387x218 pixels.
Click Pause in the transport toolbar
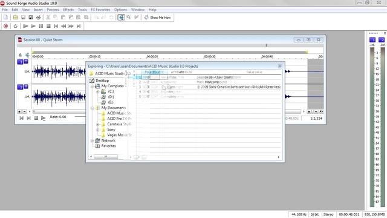click(x=41, y=26)
